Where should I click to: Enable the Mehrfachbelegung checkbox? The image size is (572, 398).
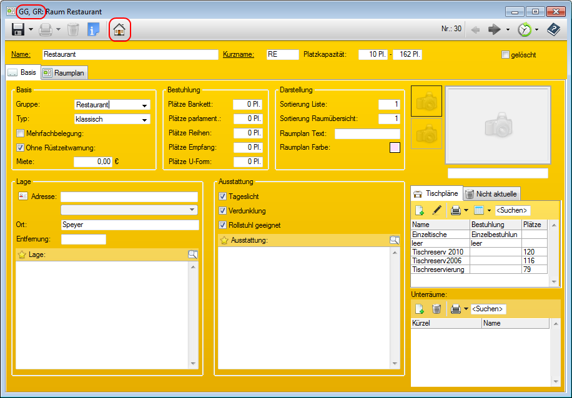tap(21, 133)
